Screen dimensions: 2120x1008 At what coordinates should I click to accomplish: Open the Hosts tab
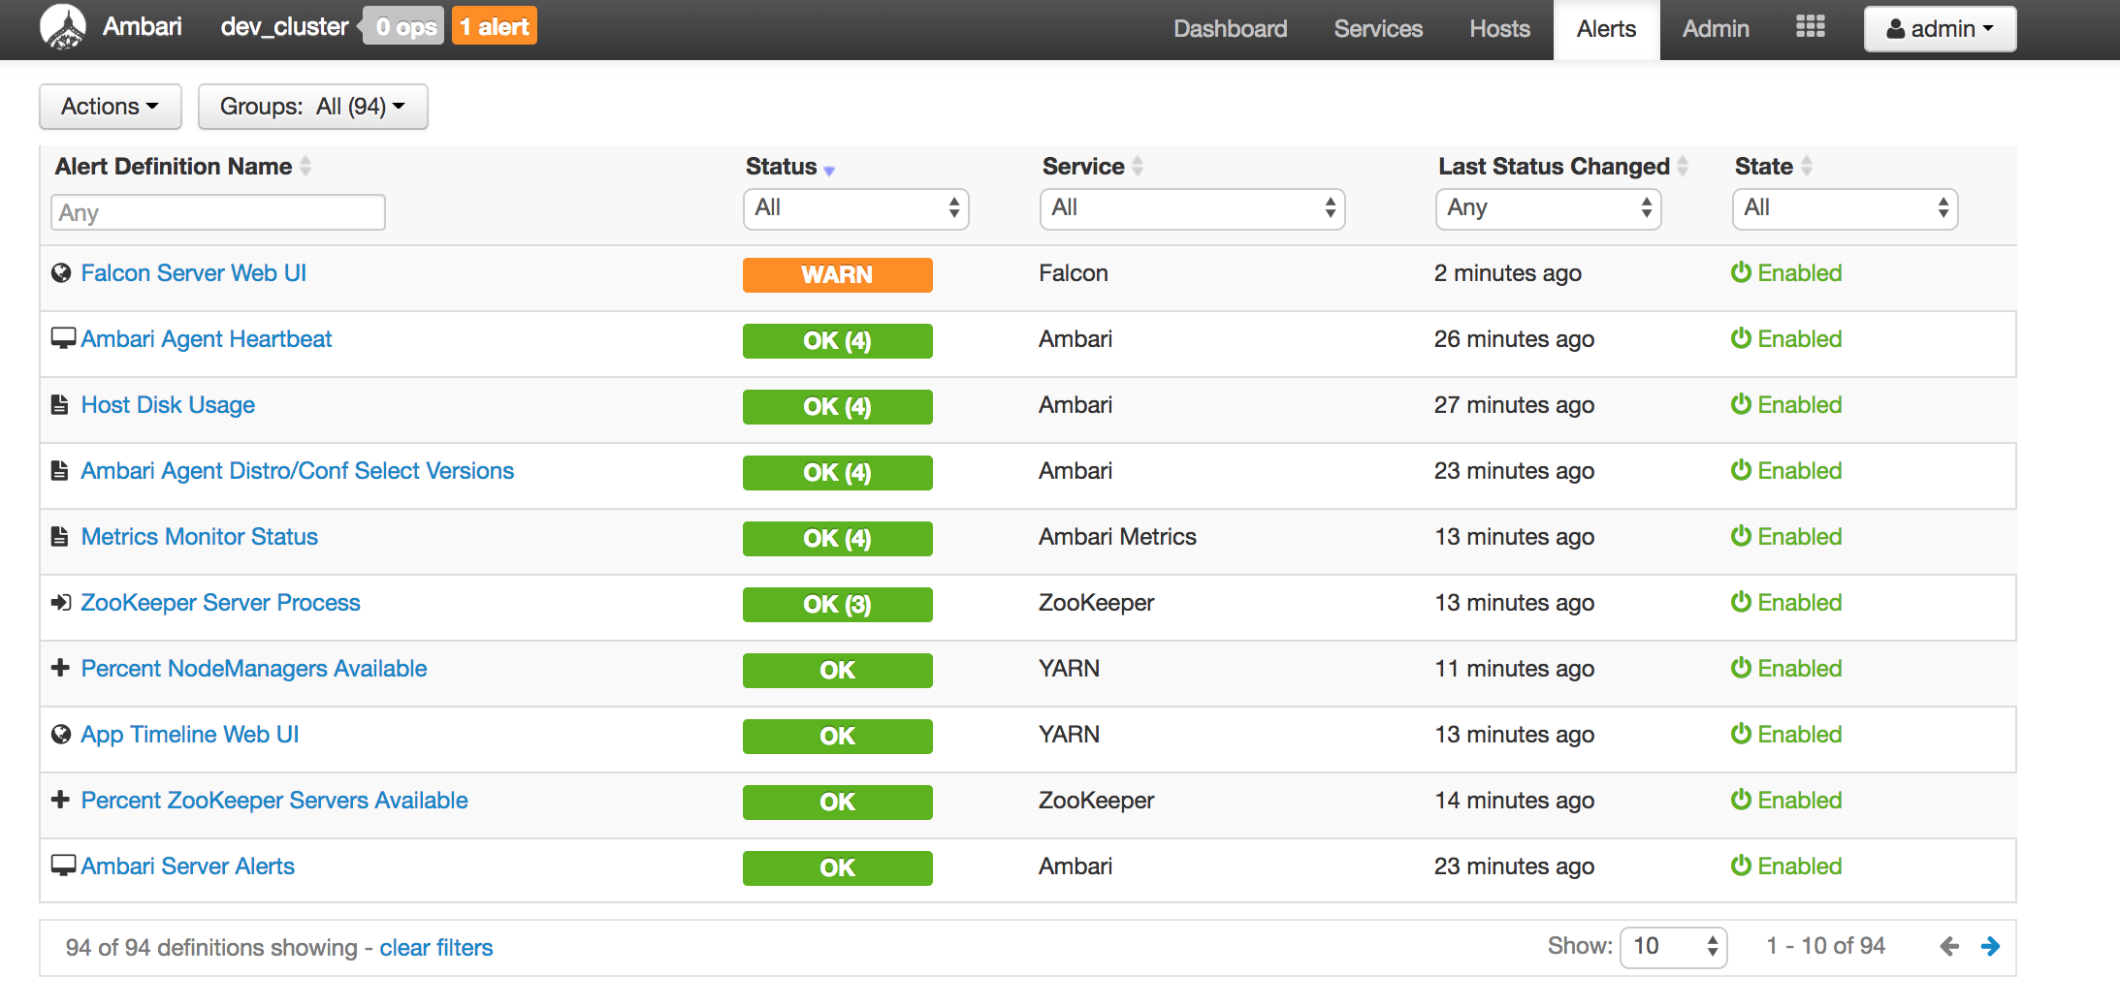click(x=1499, y=29)
